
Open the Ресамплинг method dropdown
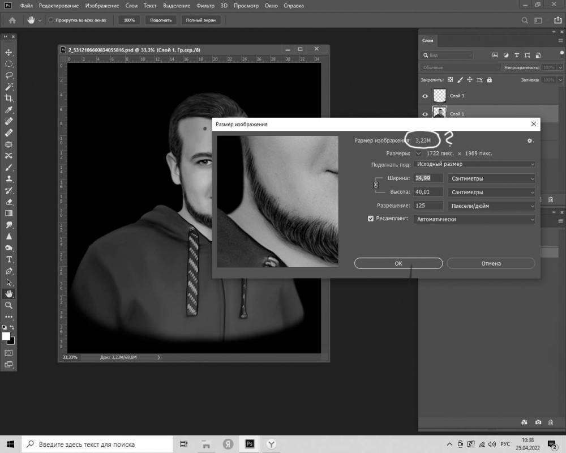click(474, 219)
